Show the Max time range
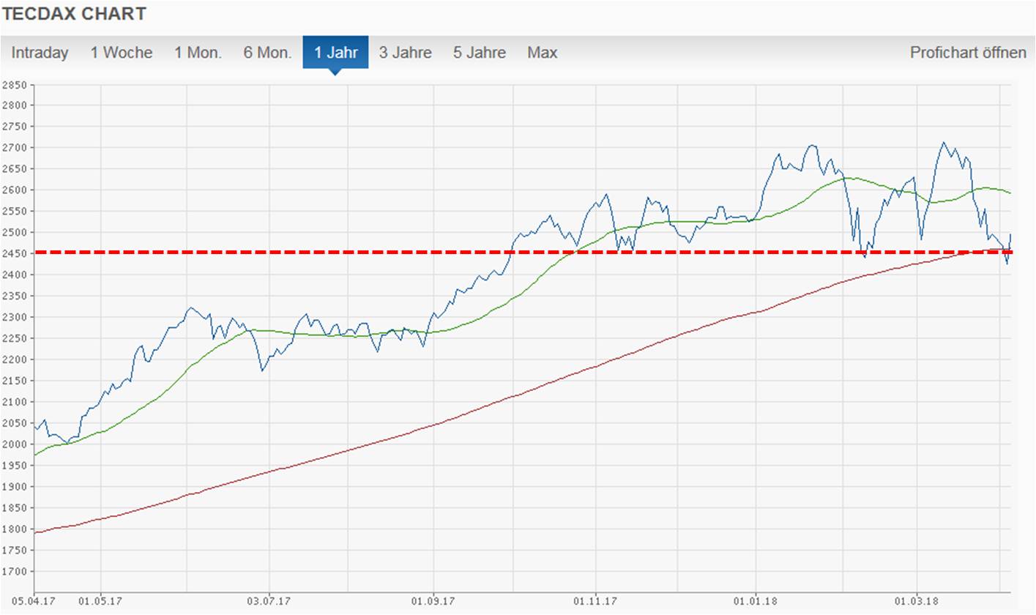The width and height of the screenshot is (1036, 615). click(542, 53)
